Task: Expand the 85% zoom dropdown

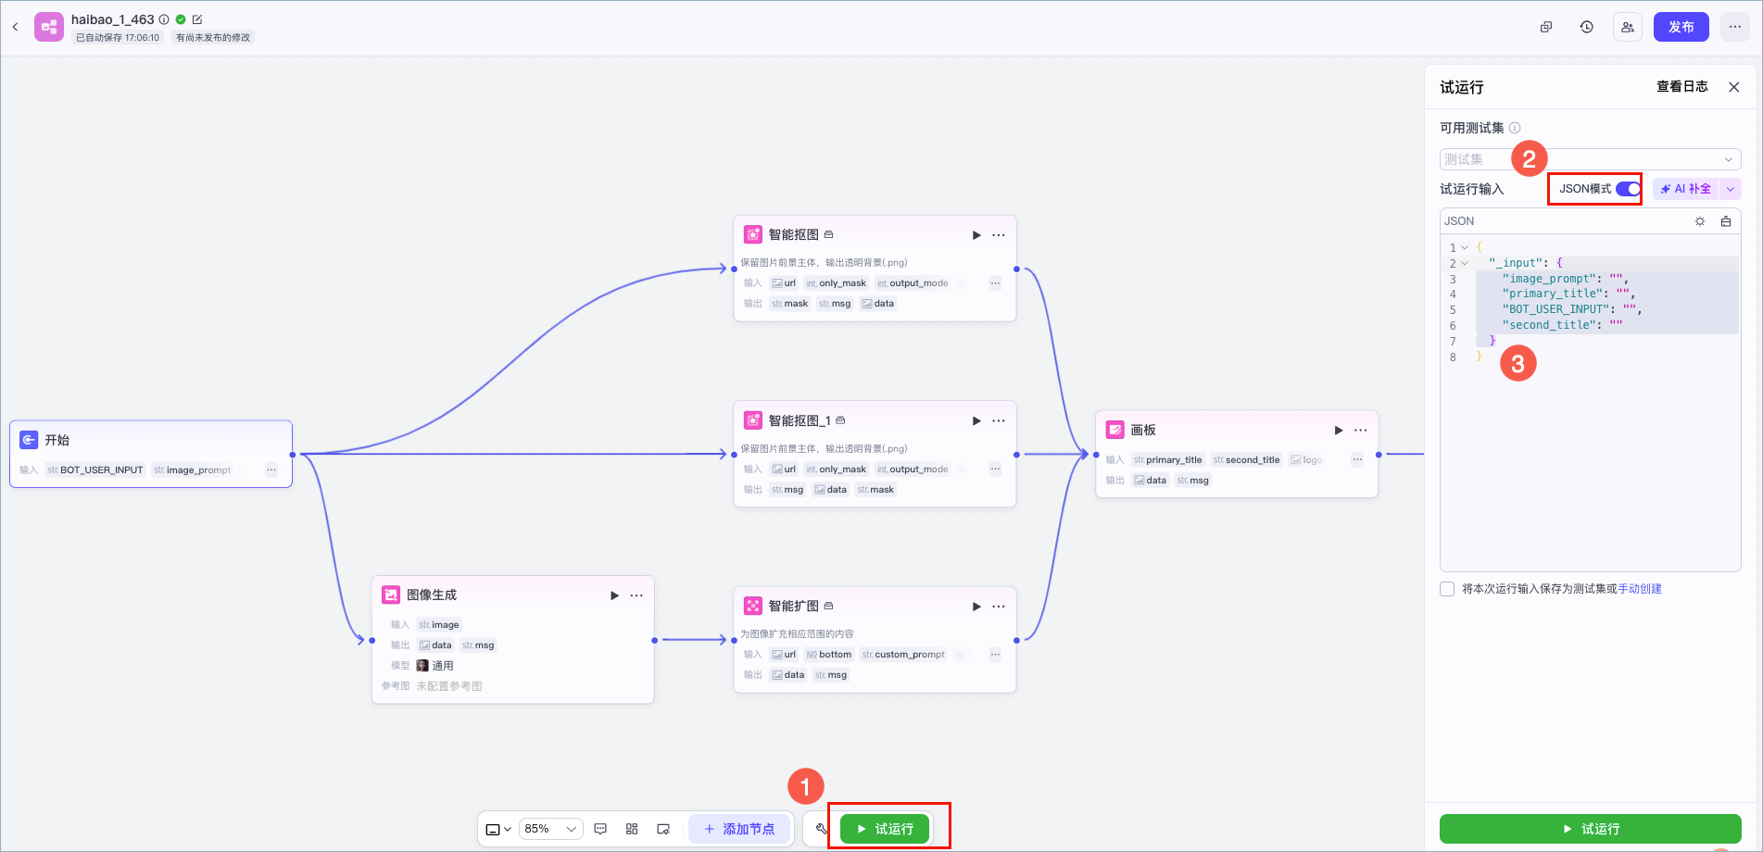Action: tap(549, 829)
